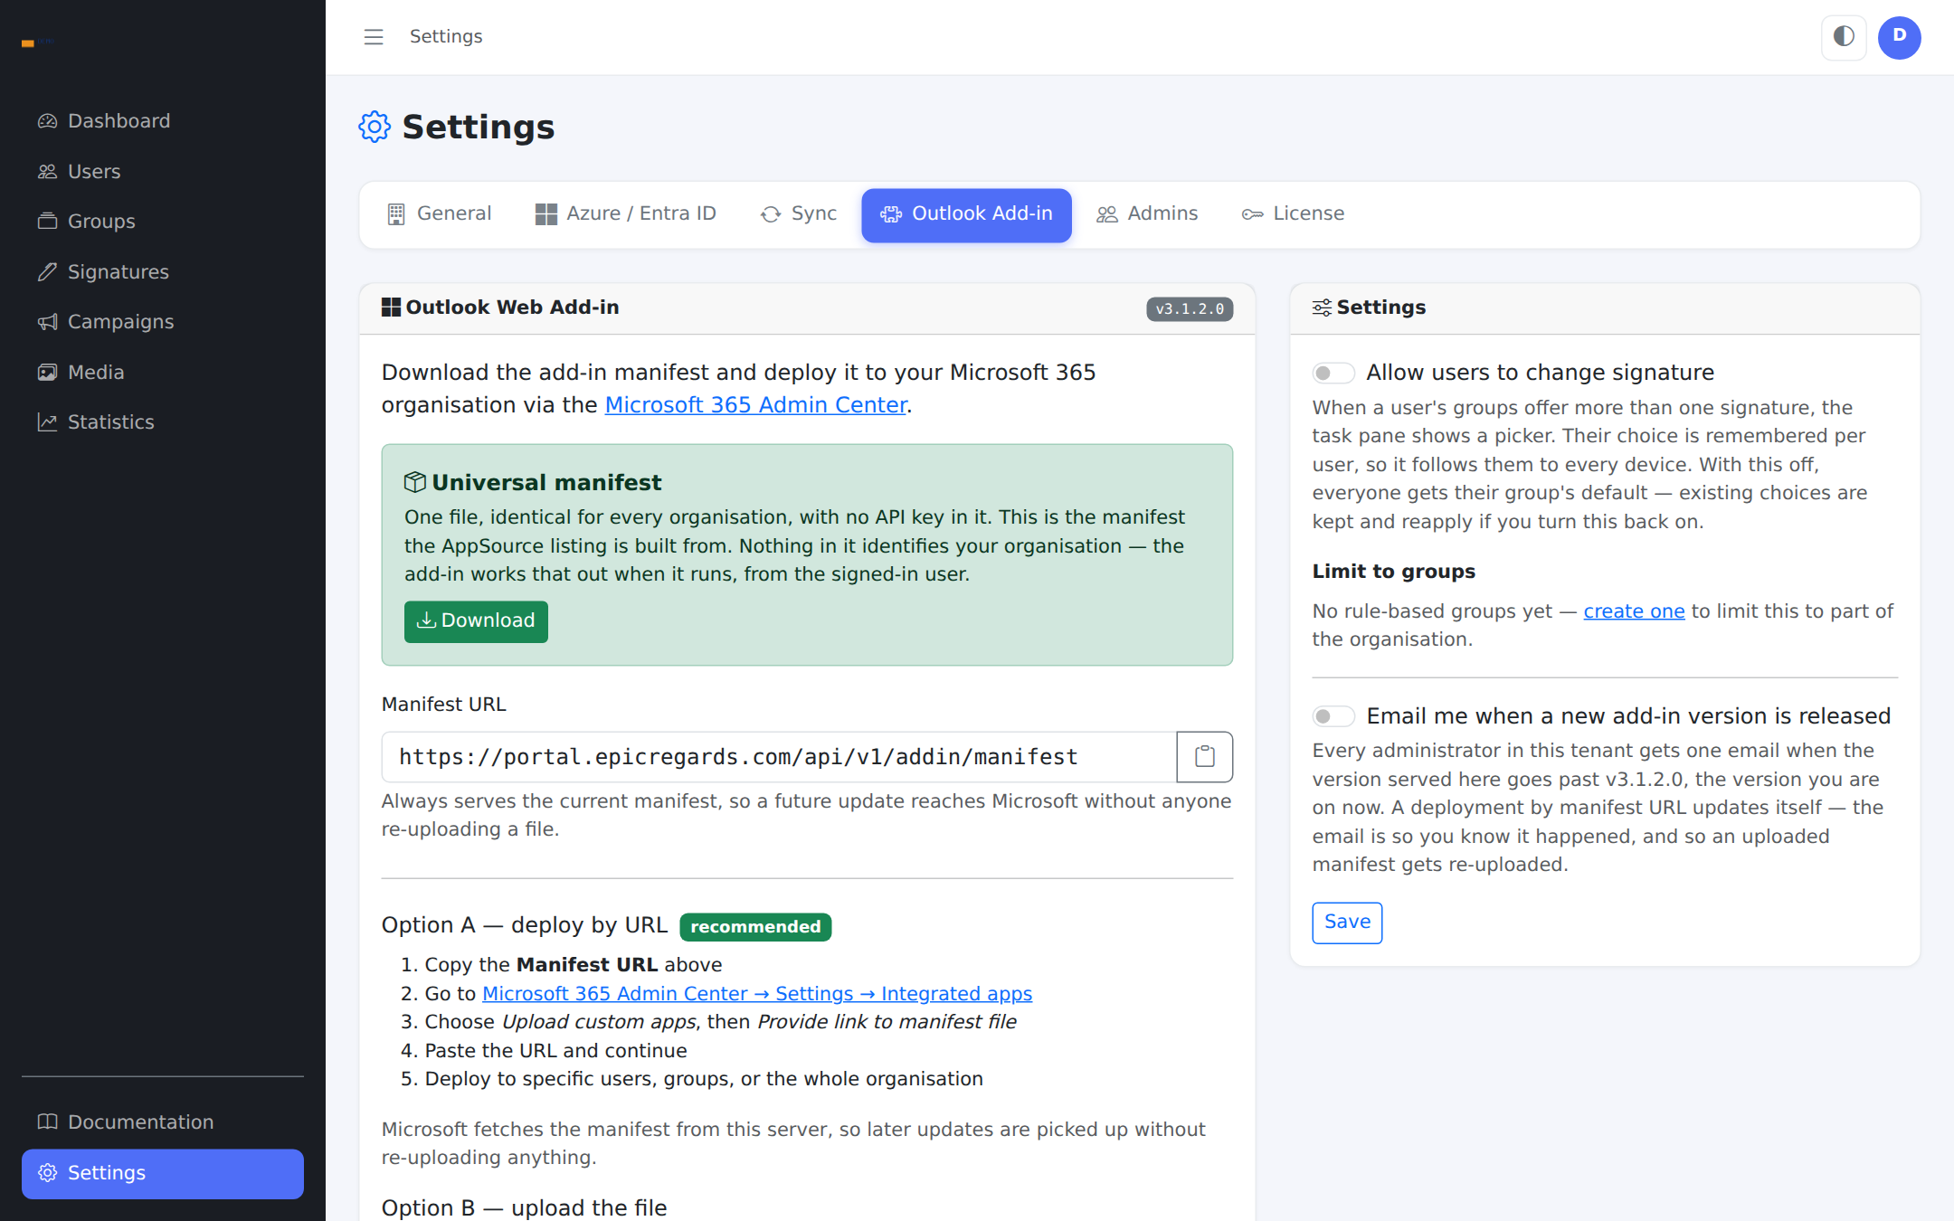1954x1221 pixels.
Task: Save the add-in settings
Action: click(x=1347, y=923)
